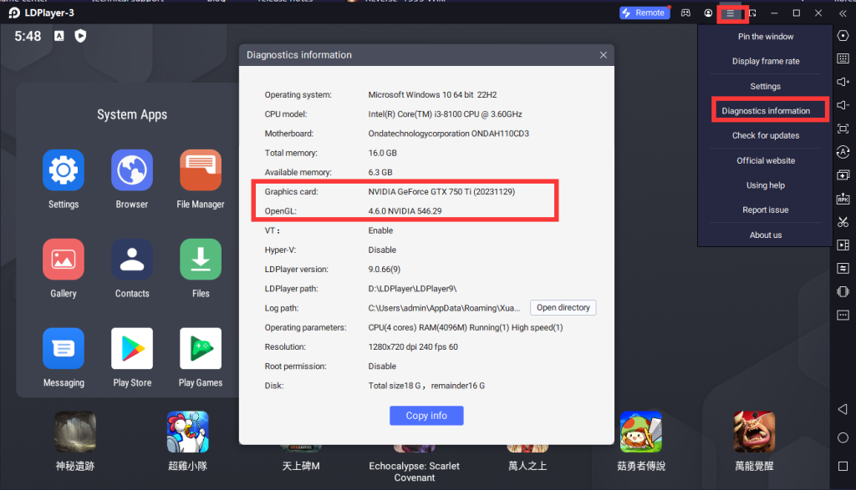Select Pin the window menu item

[766, 37]
